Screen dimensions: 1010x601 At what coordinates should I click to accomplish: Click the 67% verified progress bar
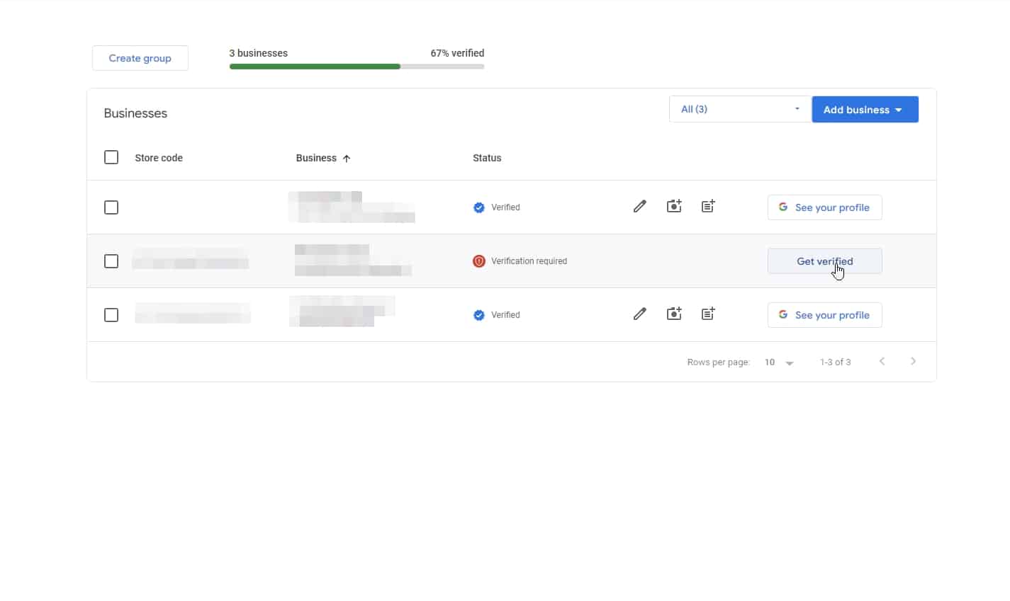click(x=357, y=66)
